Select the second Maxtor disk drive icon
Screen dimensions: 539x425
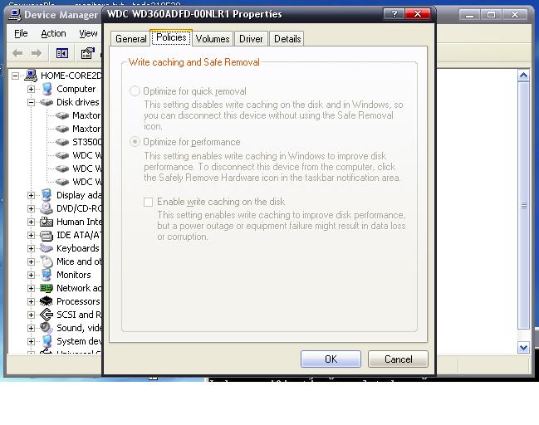click(62, 129)
